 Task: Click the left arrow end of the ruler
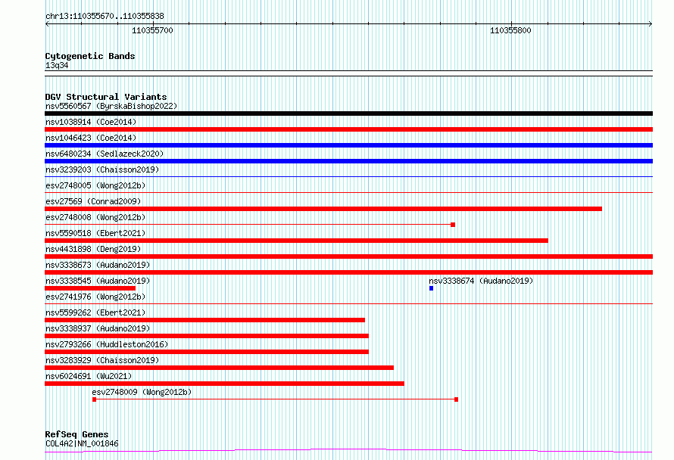pos(47,24)
